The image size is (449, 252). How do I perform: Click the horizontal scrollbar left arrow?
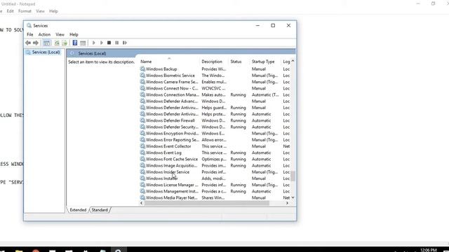tap(142, 203)
